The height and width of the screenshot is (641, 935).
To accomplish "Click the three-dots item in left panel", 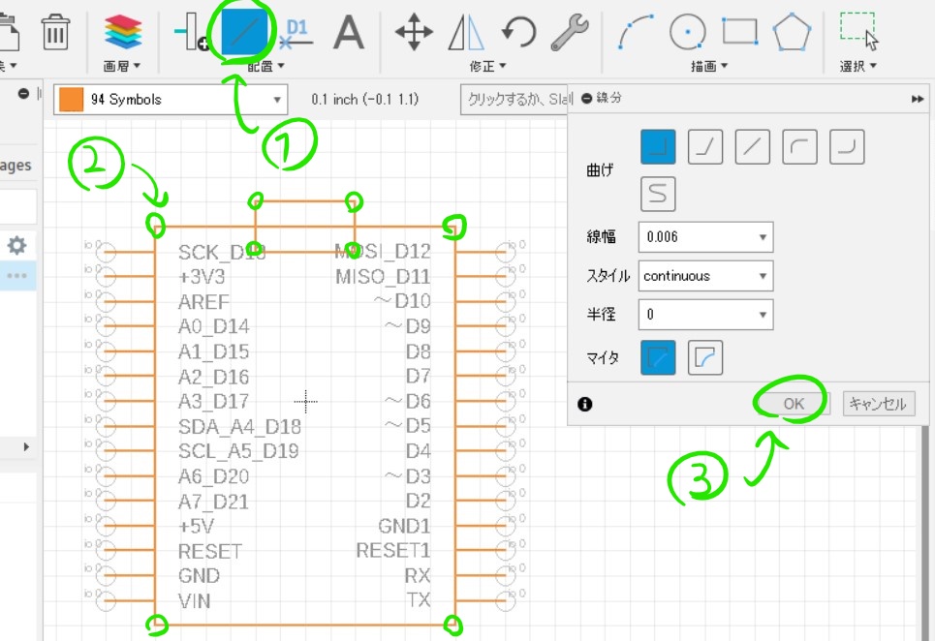I will tap(16, 275).
